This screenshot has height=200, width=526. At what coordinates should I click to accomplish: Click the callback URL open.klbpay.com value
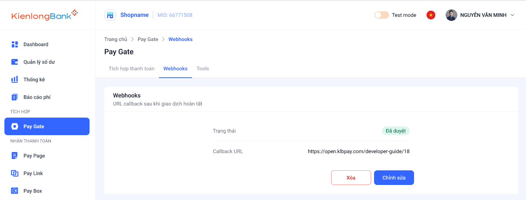(x=359, y=151)
